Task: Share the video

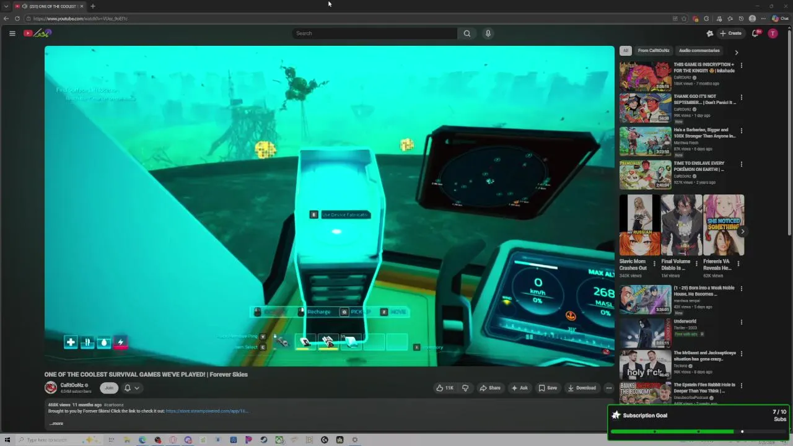Action: pyautogui.click(x=490, y=388)
